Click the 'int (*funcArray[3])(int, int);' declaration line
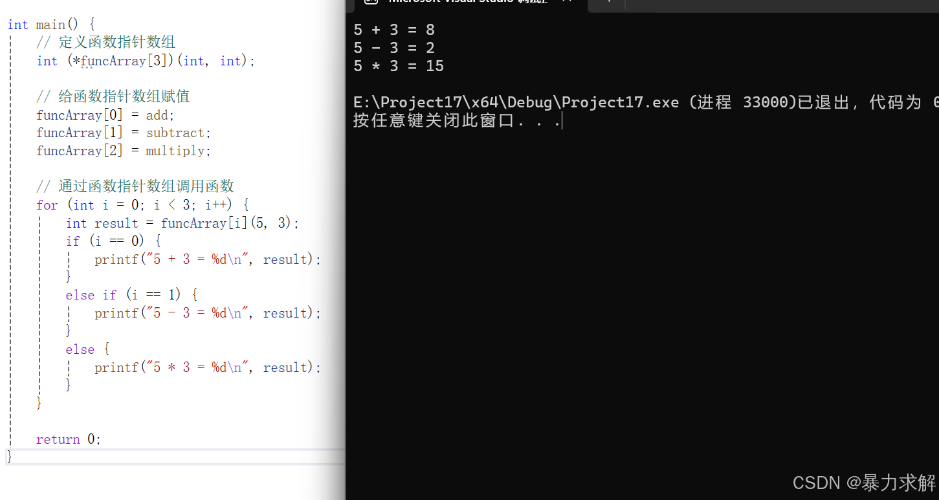 [146, 61]
